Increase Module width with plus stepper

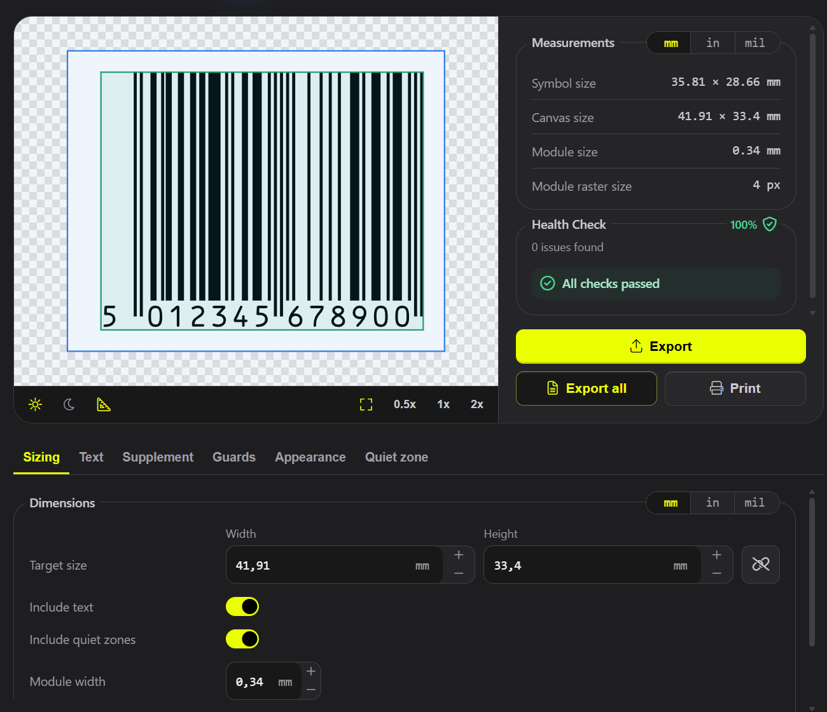(311, 671)
